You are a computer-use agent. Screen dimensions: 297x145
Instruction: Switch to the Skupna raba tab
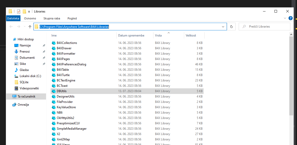click(x=52, y=18)
